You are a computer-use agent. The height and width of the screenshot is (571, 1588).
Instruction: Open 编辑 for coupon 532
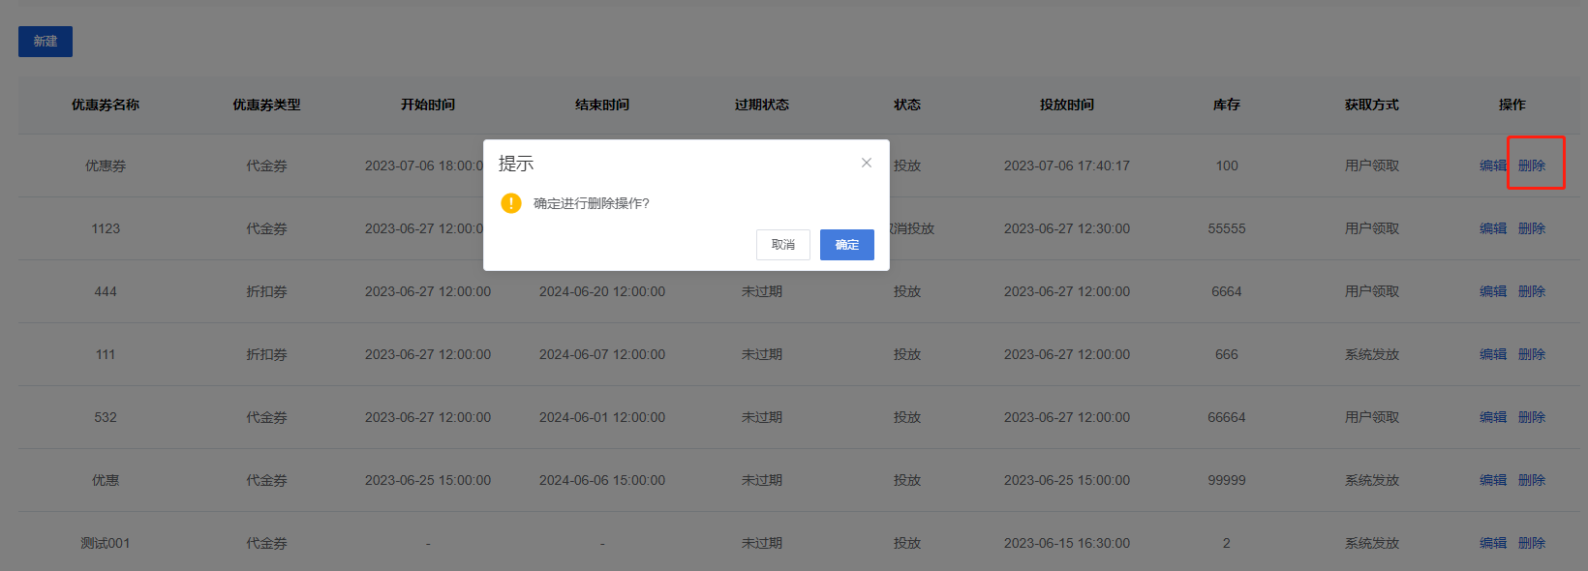tap(1493, 417)
